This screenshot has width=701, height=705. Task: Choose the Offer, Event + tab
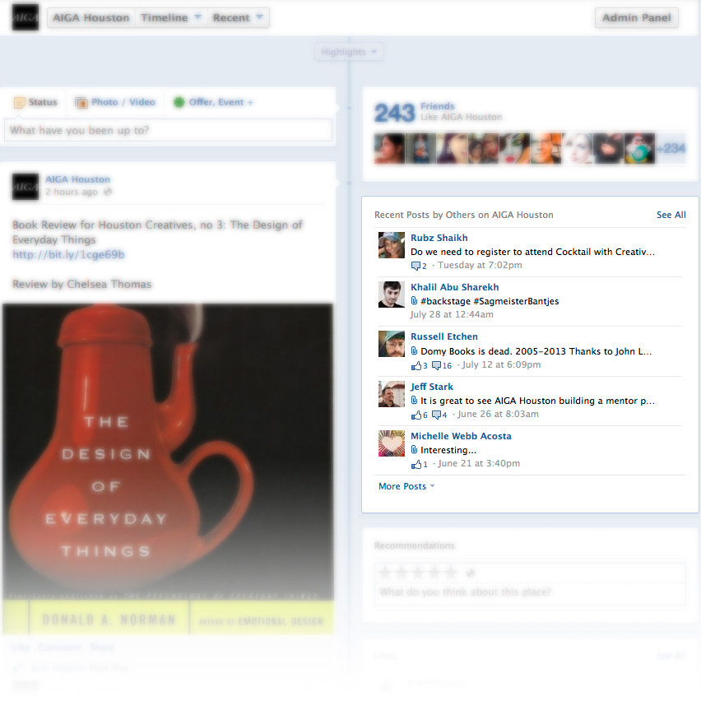[x=214, y=102]
